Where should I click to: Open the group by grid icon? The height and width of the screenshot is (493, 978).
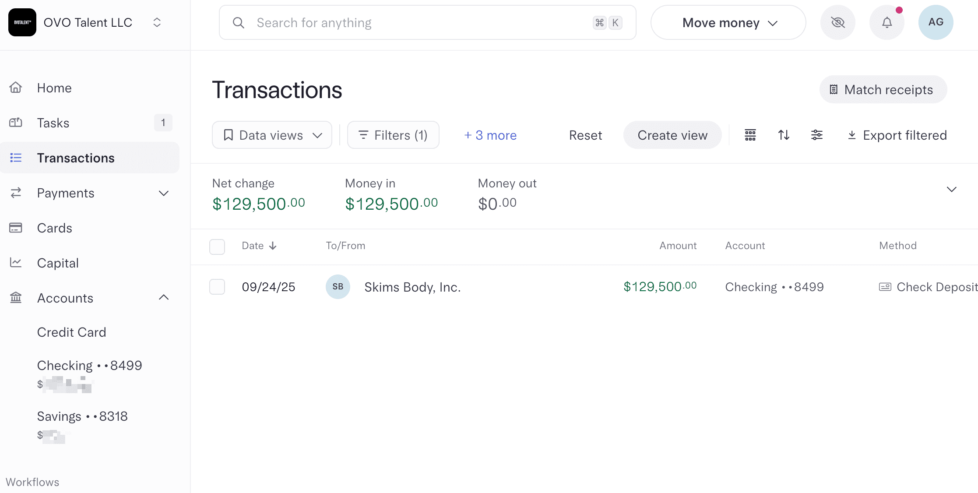point(750,135)
